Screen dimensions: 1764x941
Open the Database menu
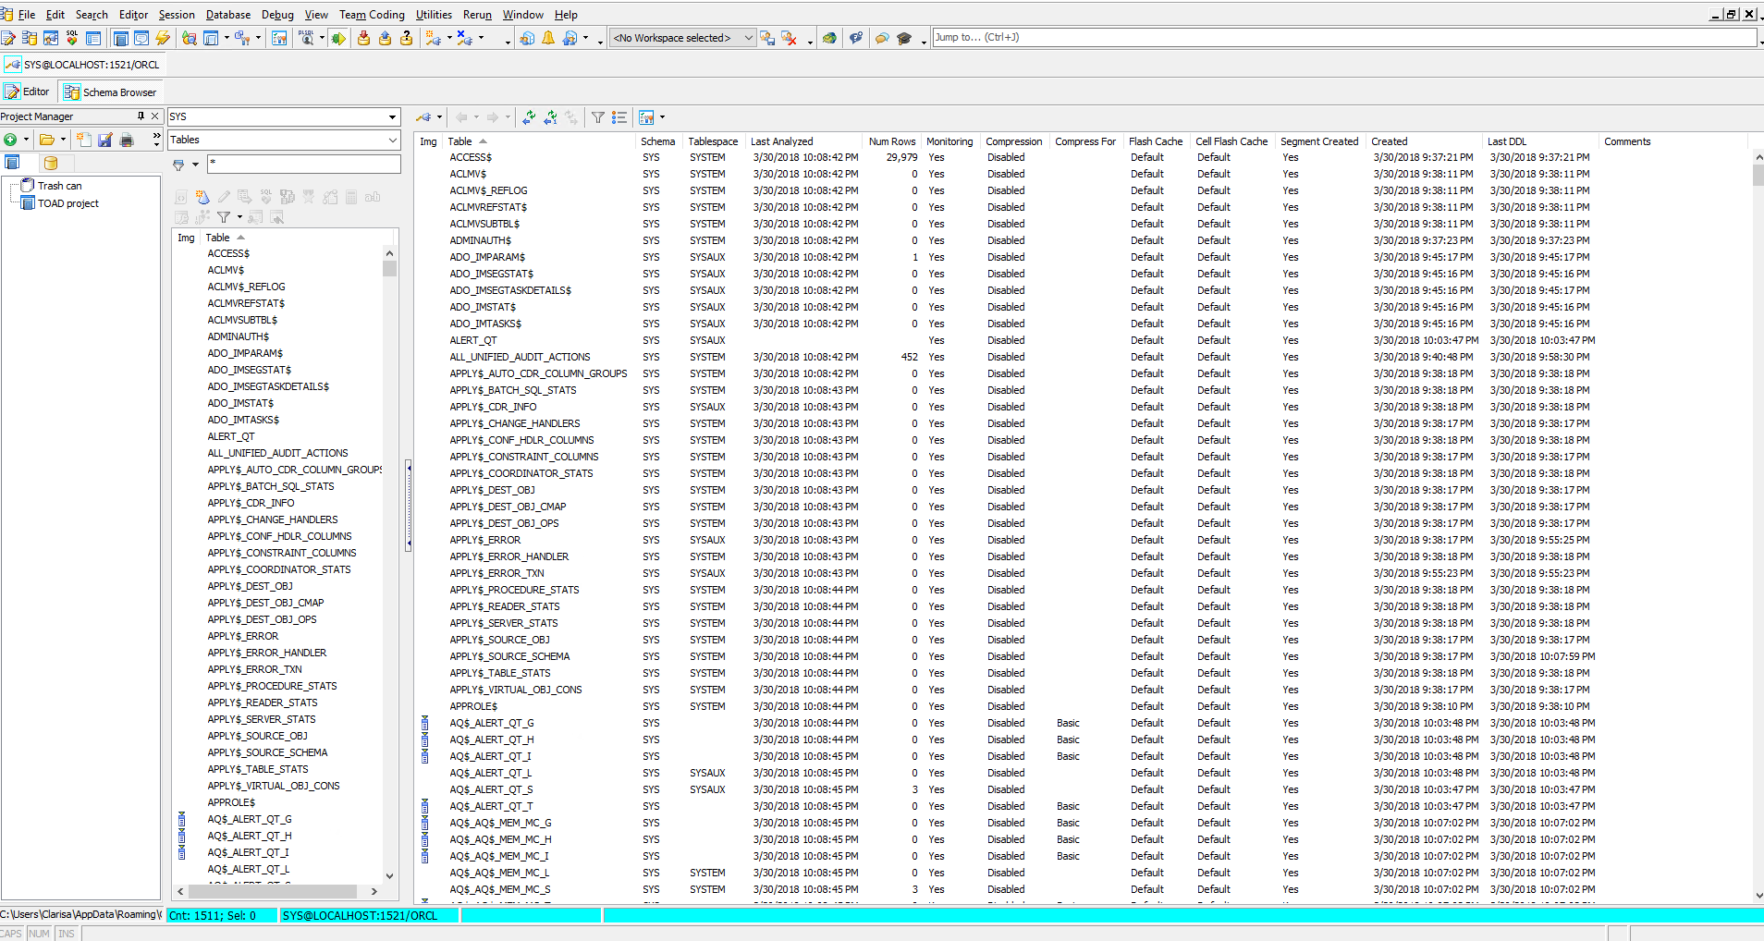click(x=227, y=15)
